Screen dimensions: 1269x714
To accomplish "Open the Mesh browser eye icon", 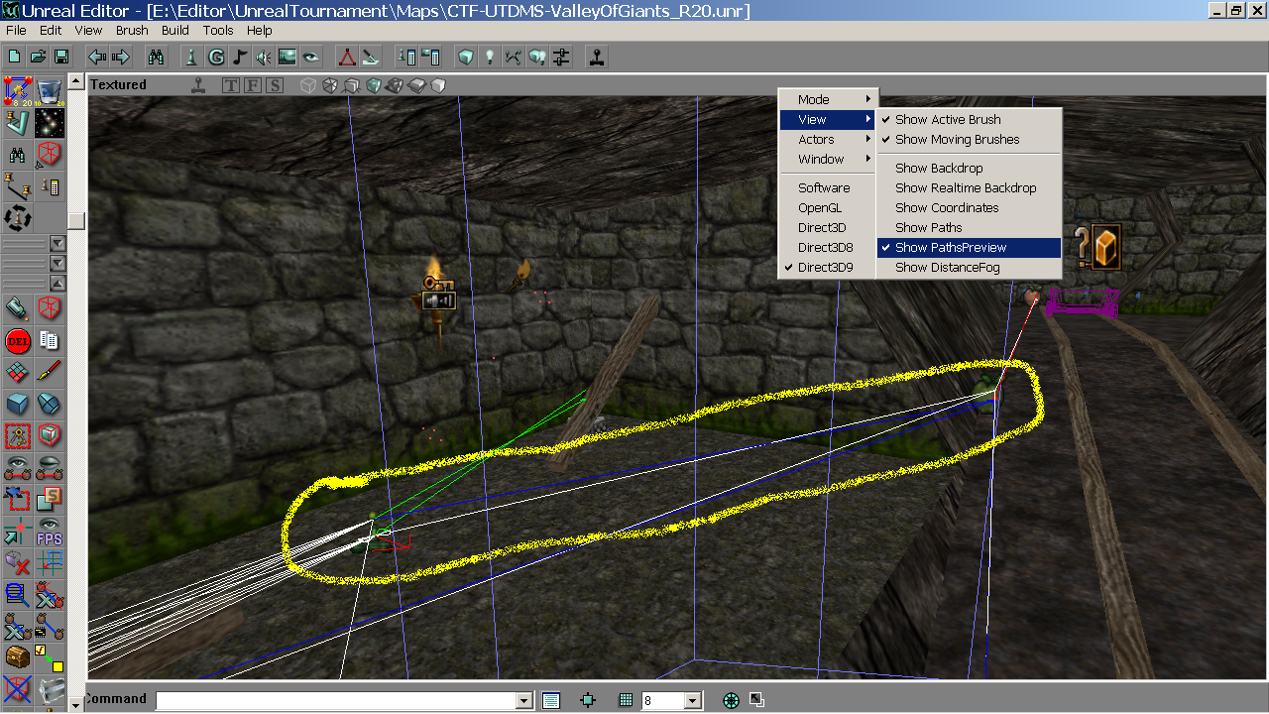I will 311,57.
